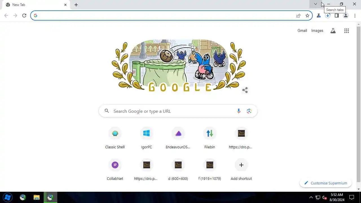The image size is (361, 203).
Task: Open the profile avatar button
Action: pos(346,16)
